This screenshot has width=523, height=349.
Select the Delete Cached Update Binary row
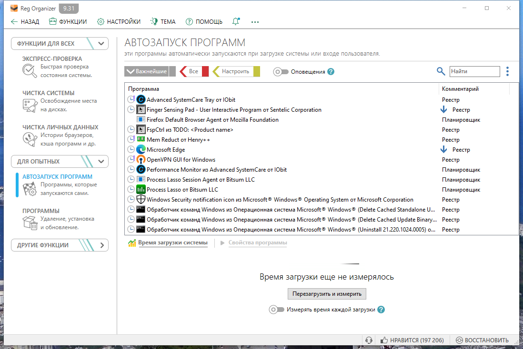322,220
